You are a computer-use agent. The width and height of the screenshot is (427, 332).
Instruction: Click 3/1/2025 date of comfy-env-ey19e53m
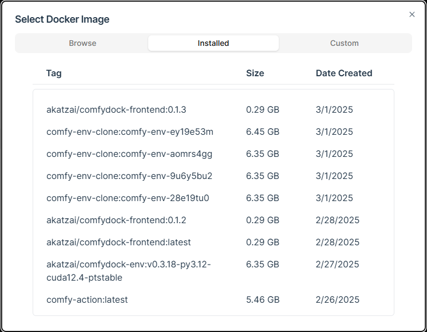[334, 131]
